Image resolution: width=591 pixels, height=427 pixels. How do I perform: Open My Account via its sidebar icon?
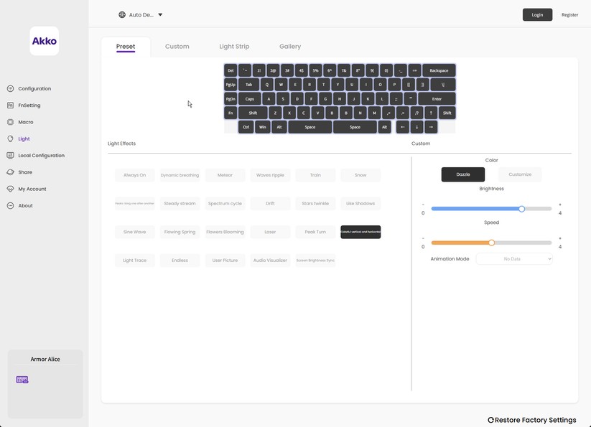pos(10,189)
